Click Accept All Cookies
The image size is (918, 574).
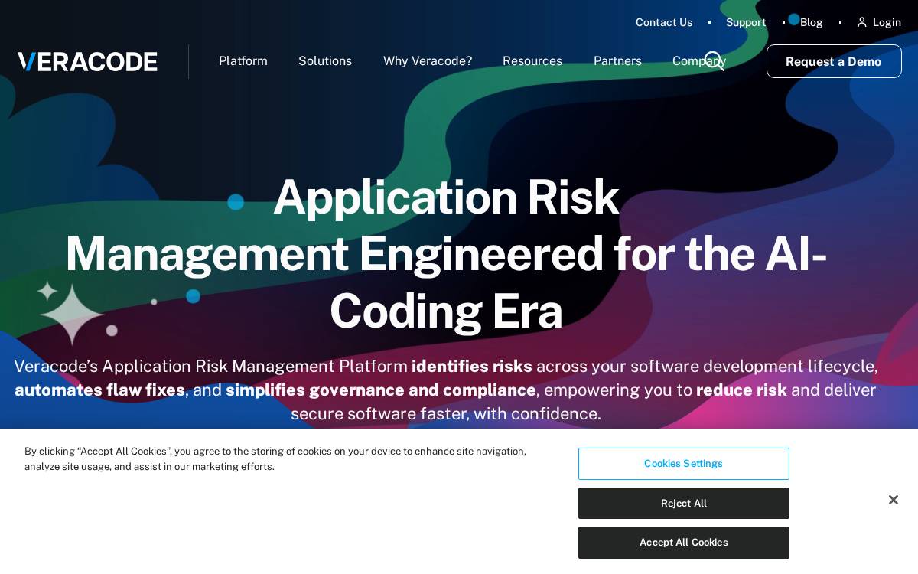coord(684,543)
